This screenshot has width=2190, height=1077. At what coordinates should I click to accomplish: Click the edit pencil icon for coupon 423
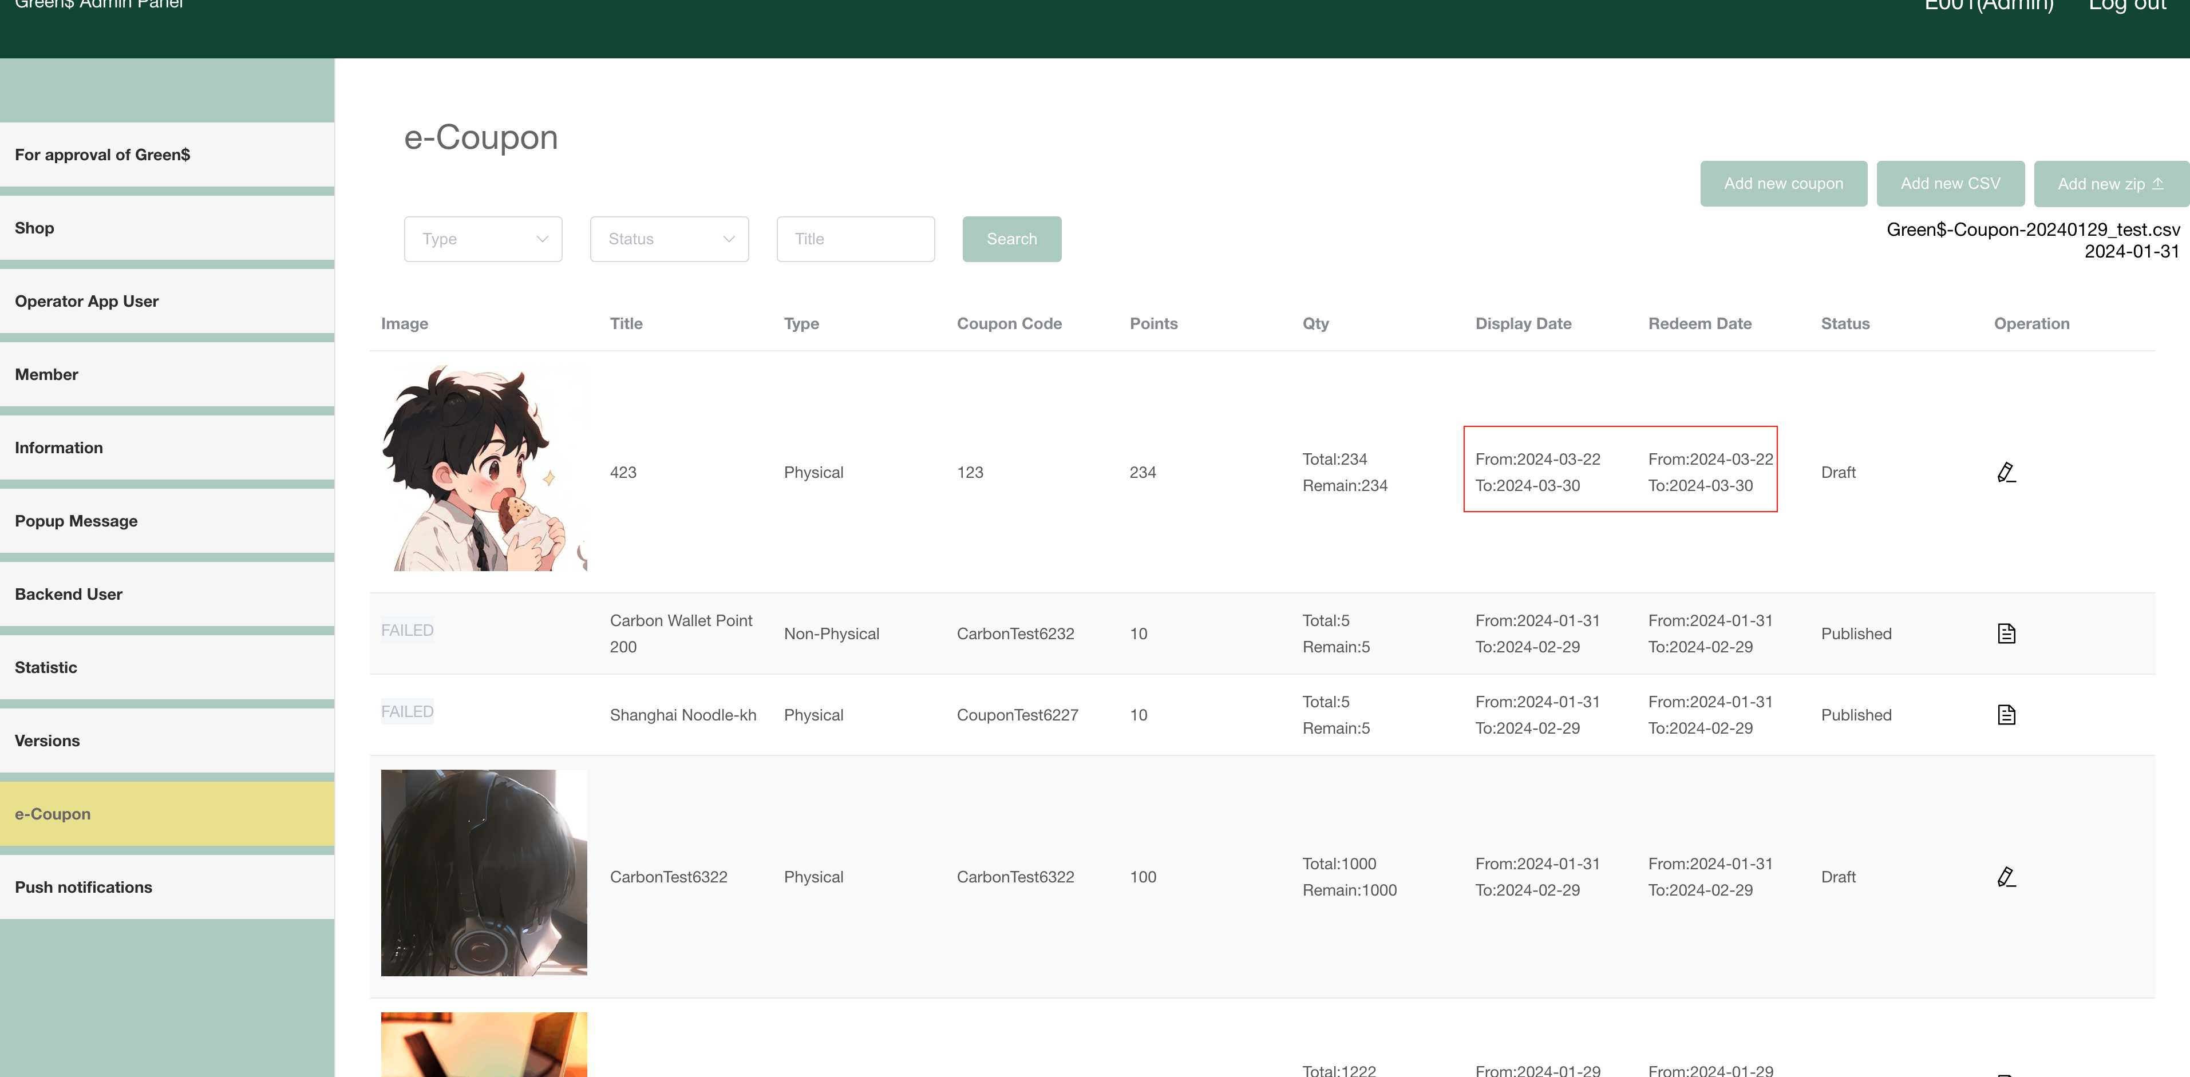point(2006,473)
